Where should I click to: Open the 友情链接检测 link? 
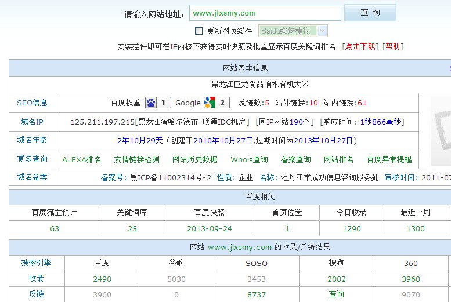[x=136, y=159]
